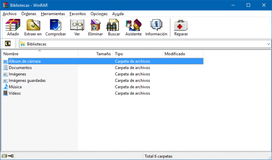Viewport: 272px width, 160px height.
Task: Open the Ver viewer icon
Action: tap(77, 25)
